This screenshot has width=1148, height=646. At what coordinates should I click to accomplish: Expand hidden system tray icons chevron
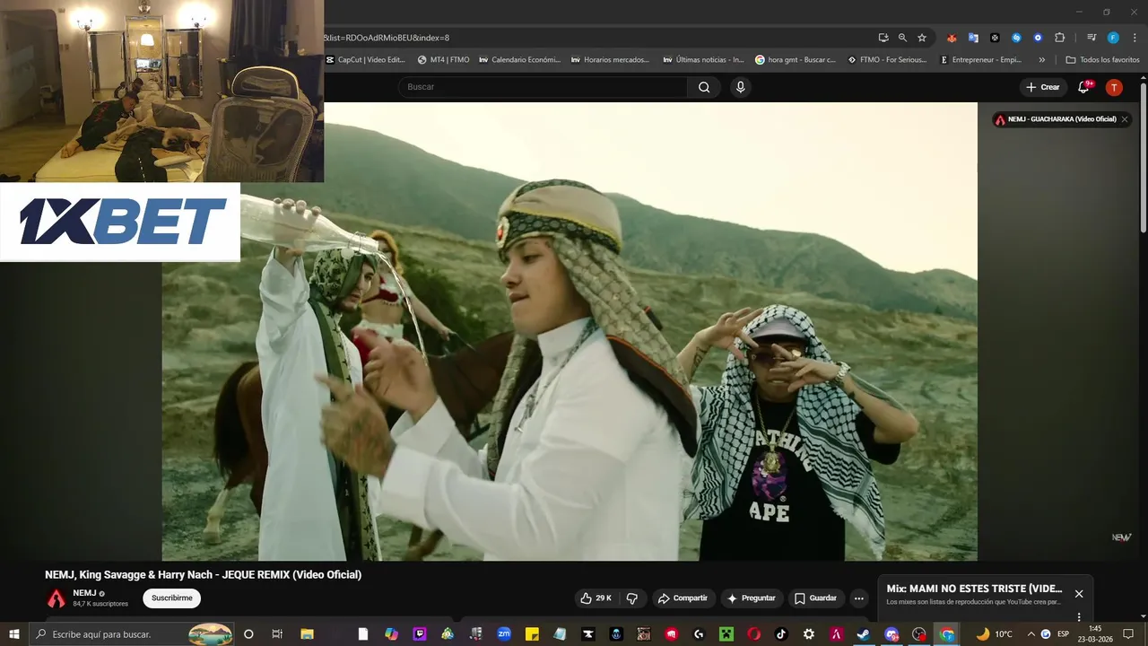pos(1031,634)
